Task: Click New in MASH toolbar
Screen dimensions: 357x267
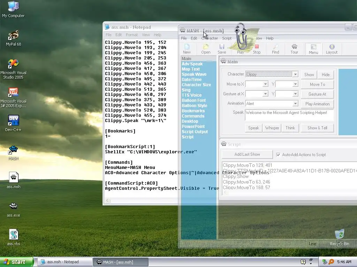Action: pyautogui.click(x=187, y=49)
